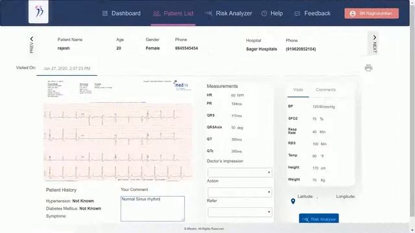Click the gender value Female
Viewport: 415px width, 233px height.
pos(153,49)
